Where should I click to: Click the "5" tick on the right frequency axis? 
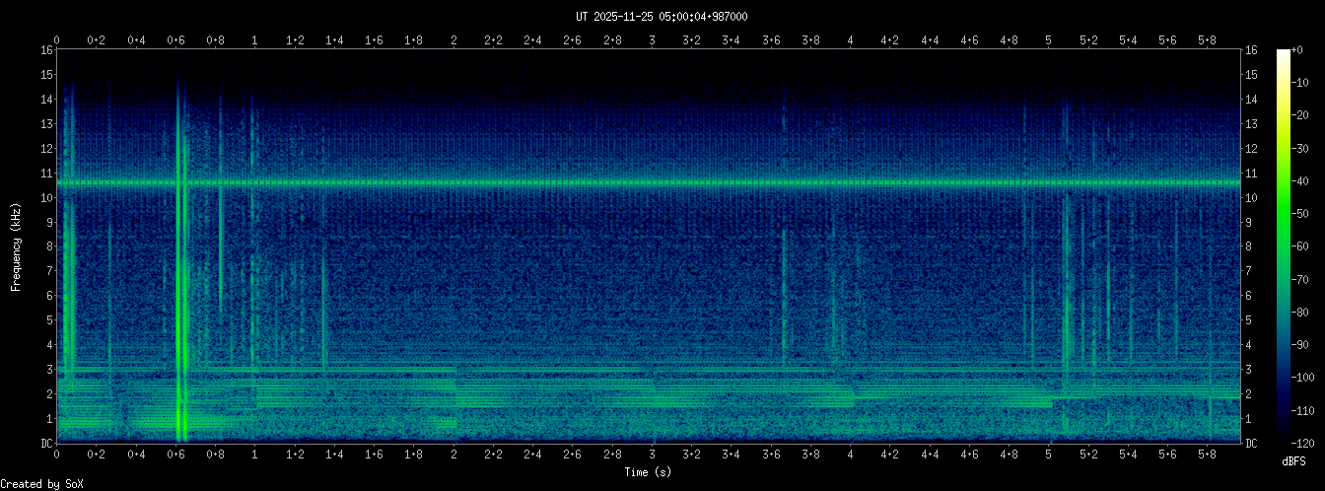point(1249,319)
